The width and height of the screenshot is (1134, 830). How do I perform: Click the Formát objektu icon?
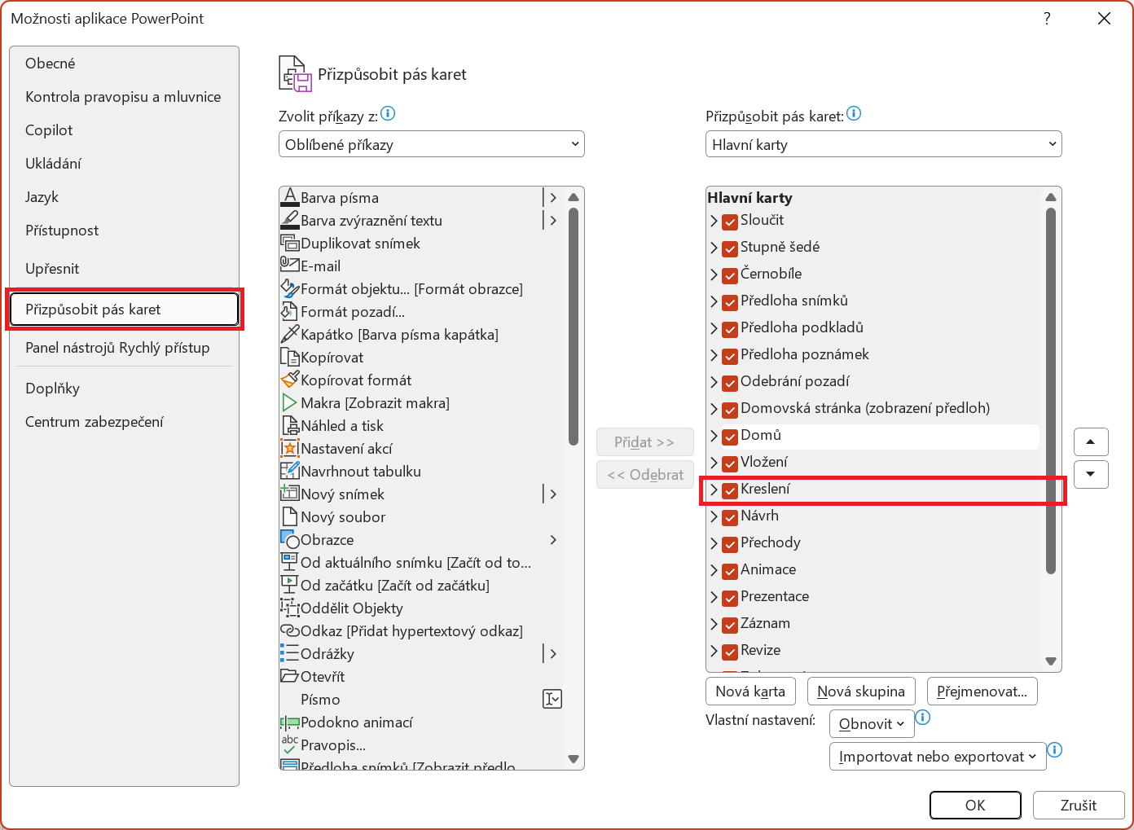290,288
